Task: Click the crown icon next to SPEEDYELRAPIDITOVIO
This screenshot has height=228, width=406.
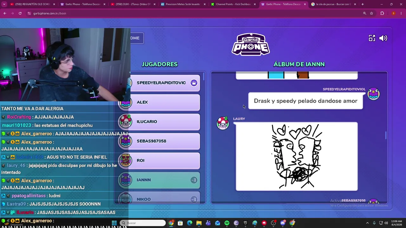Action: pos(194,83)
